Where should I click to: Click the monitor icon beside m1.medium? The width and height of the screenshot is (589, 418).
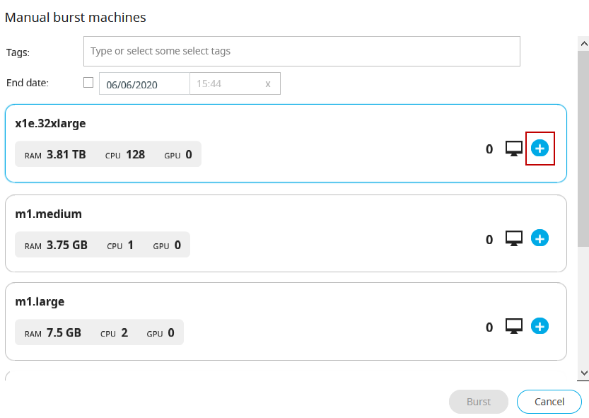514,239
